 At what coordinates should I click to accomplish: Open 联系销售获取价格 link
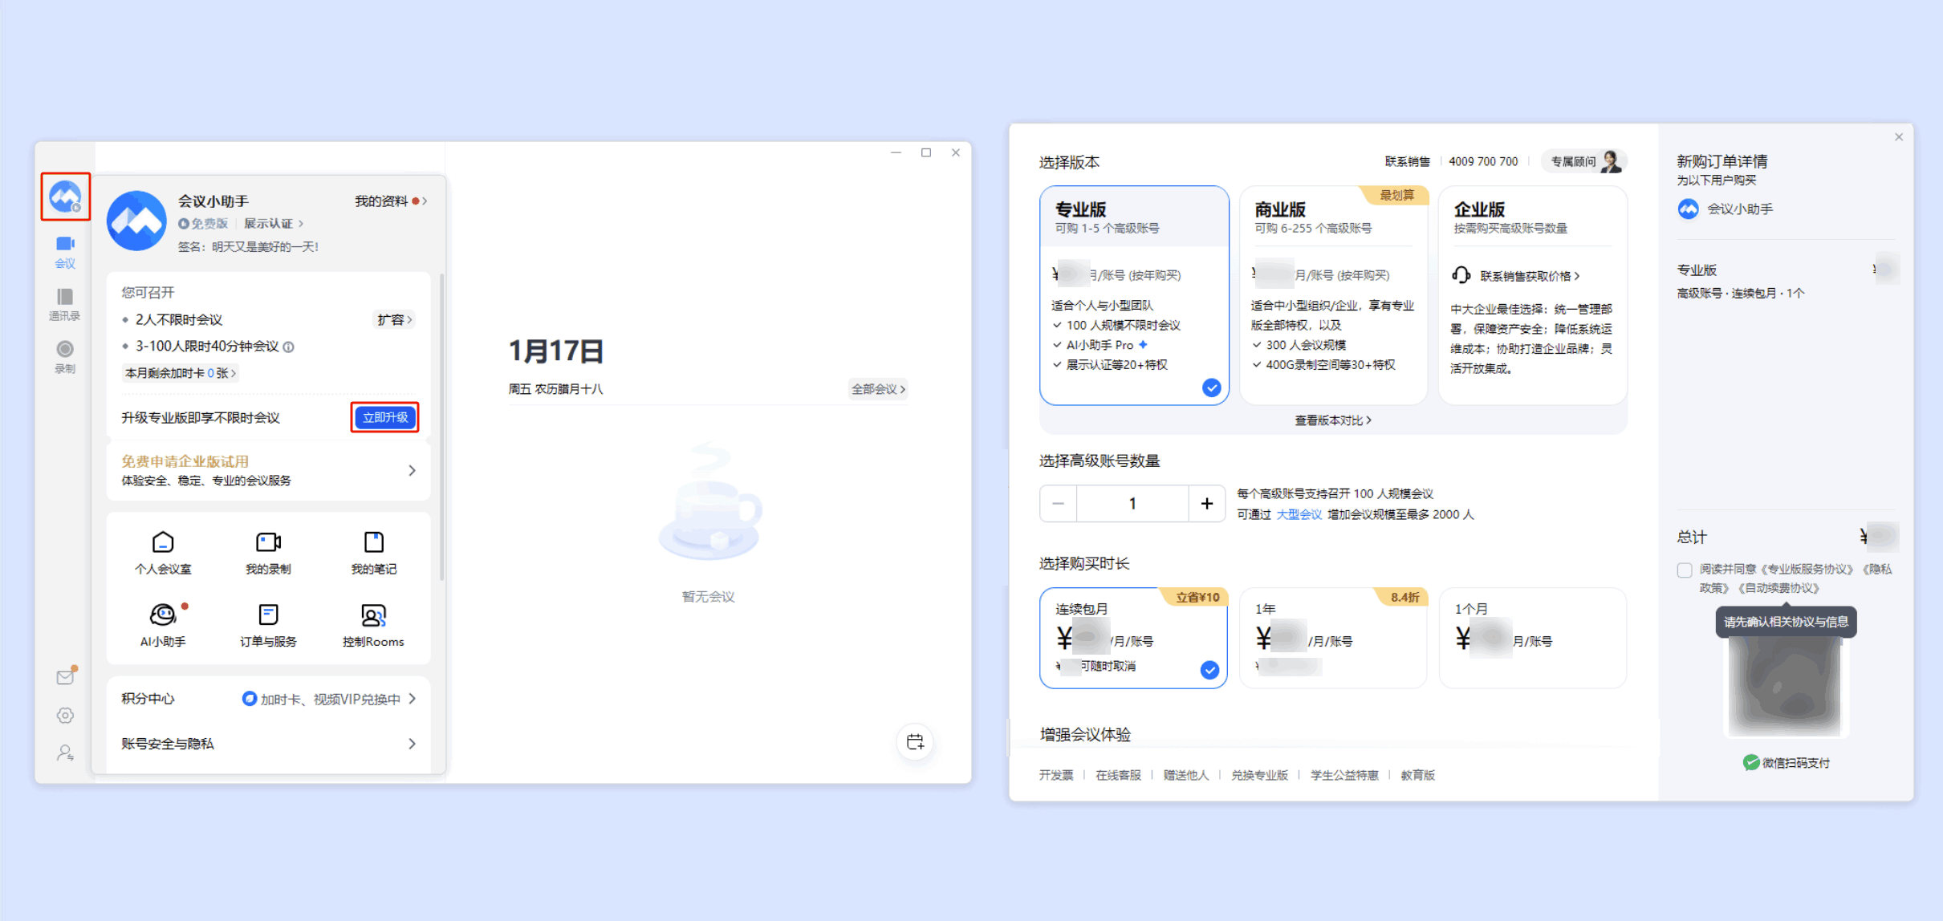click(1530, 276)
